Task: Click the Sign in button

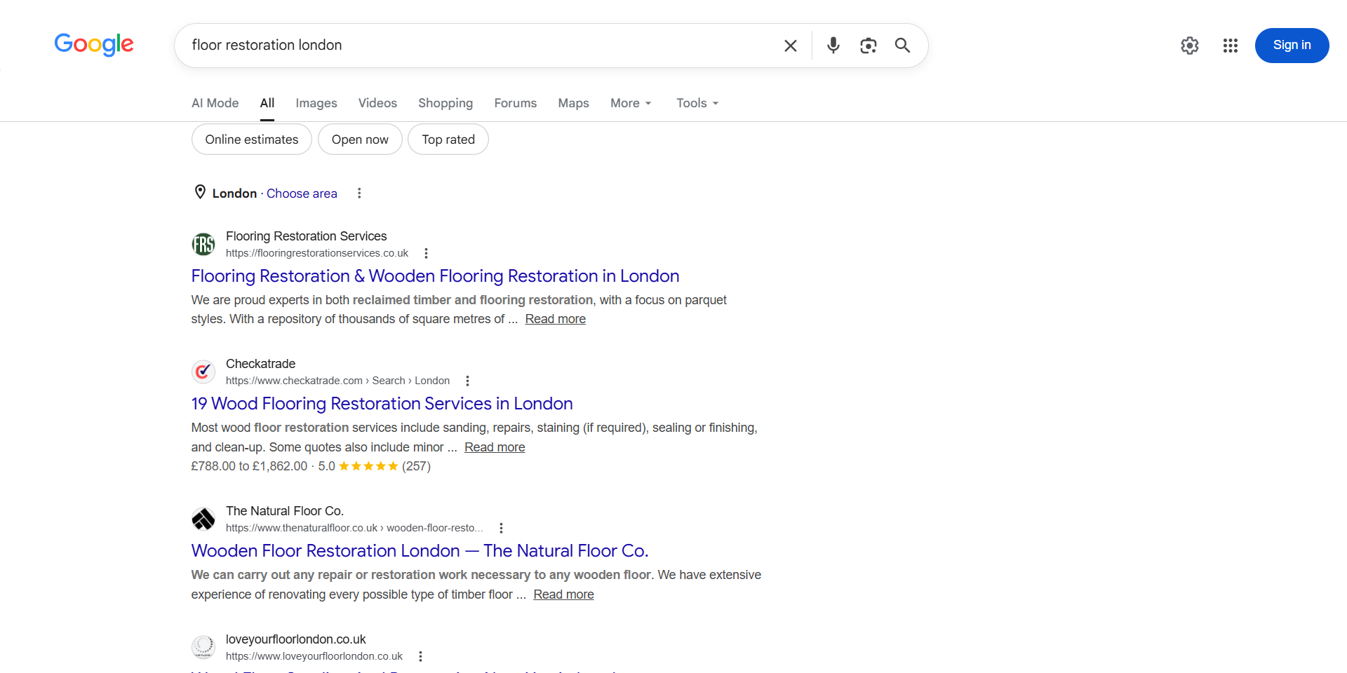Action: (x=1292, y=46)
